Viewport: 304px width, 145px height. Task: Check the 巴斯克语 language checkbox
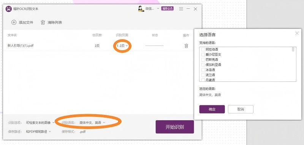tap(203, 60)
